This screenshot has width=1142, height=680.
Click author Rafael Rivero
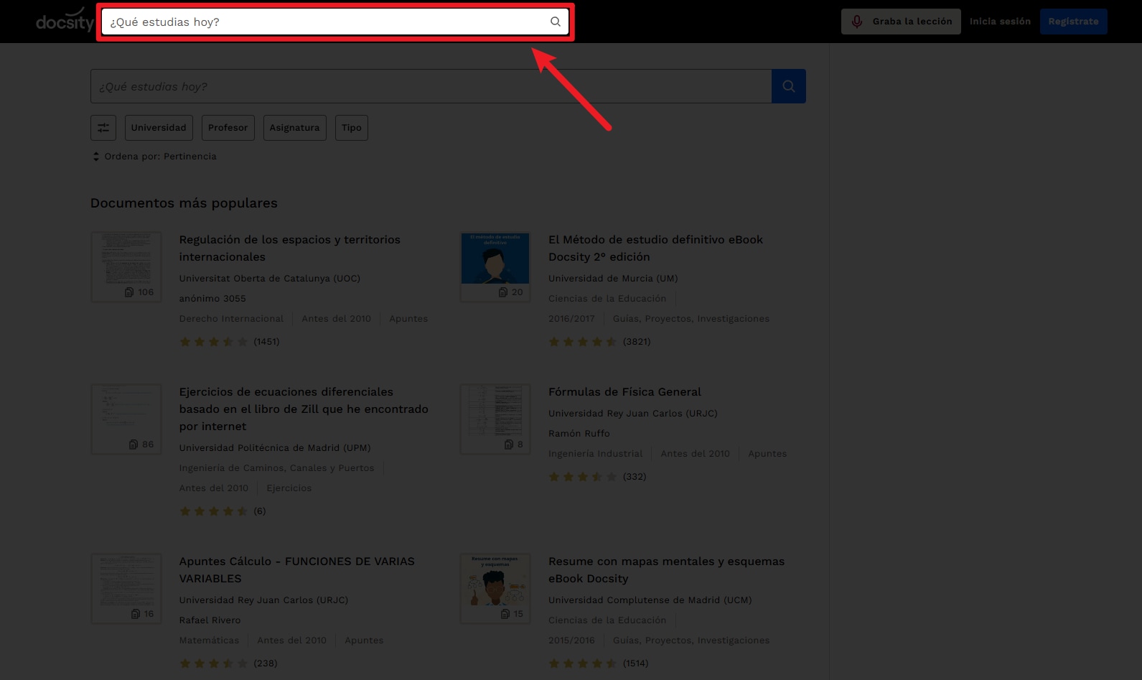click(x=210, y=620)
